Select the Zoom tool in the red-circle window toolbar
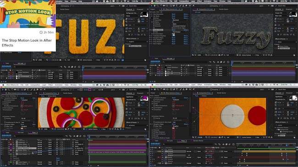The width and height of the screenshot is (298, 167). 158,89
